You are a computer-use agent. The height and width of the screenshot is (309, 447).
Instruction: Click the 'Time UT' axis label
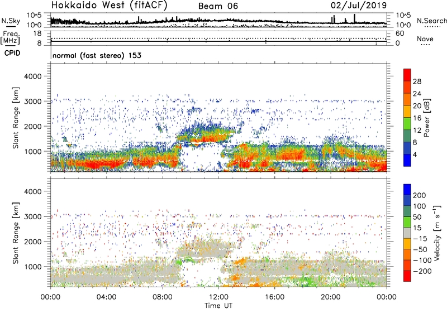218,306
